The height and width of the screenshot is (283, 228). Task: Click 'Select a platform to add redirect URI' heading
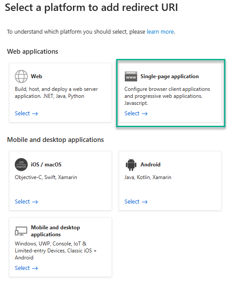pyautogui.click(x=91, y=7)
